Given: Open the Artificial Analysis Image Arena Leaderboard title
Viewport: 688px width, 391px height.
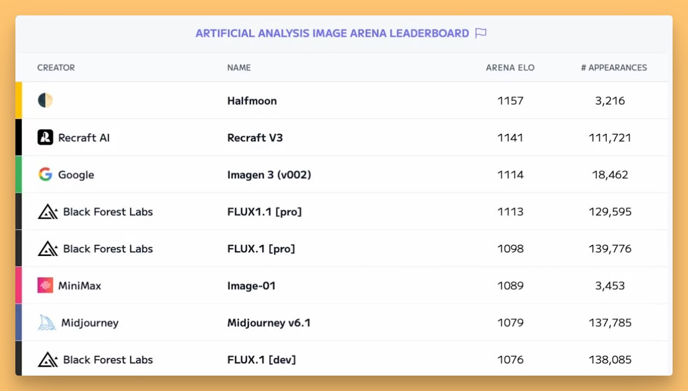Looking at the screenshot, I should (332, 33).
